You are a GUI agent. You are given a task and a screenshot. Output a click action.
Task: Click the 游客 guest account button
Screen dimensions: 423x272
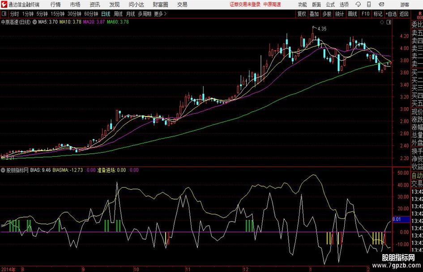[x=405, y=4]
